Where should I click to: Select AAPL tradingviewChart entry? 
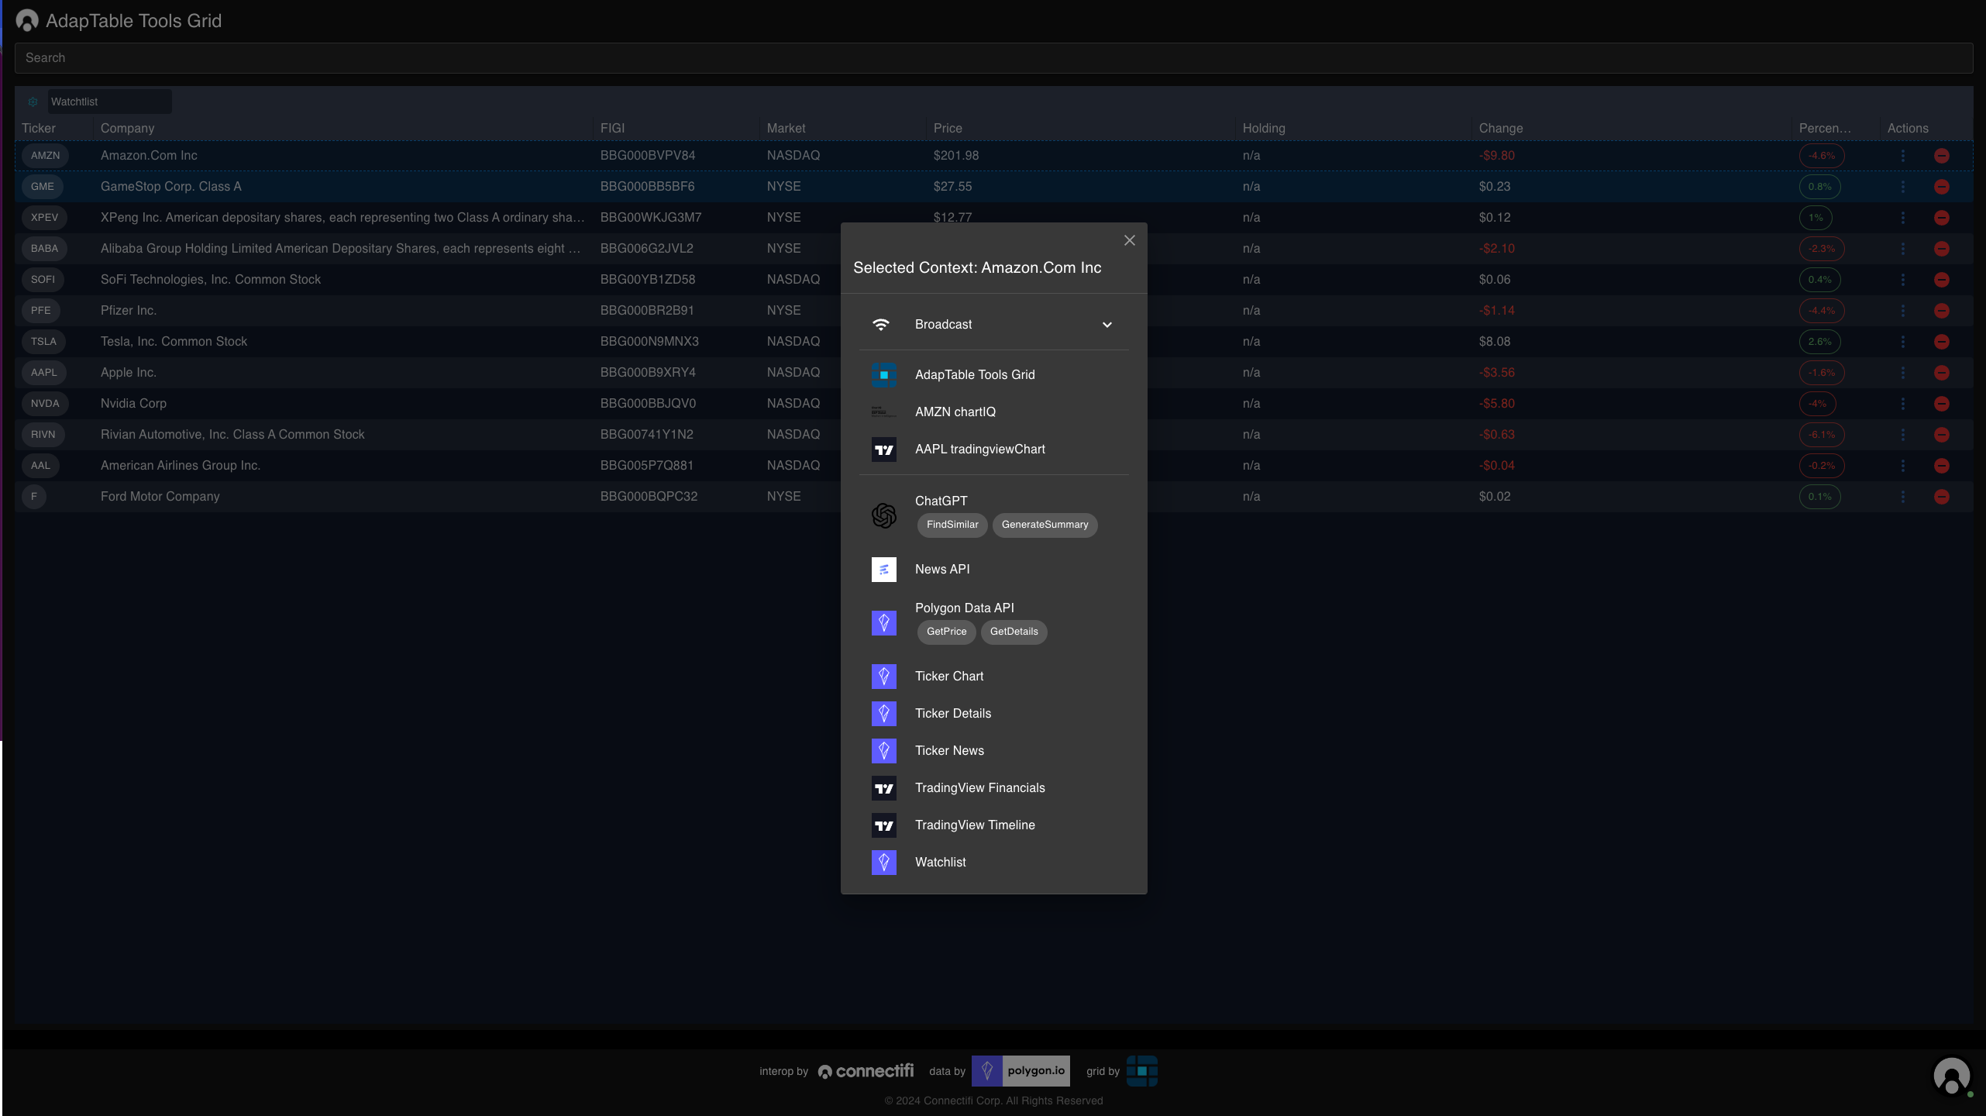[994, 449]
